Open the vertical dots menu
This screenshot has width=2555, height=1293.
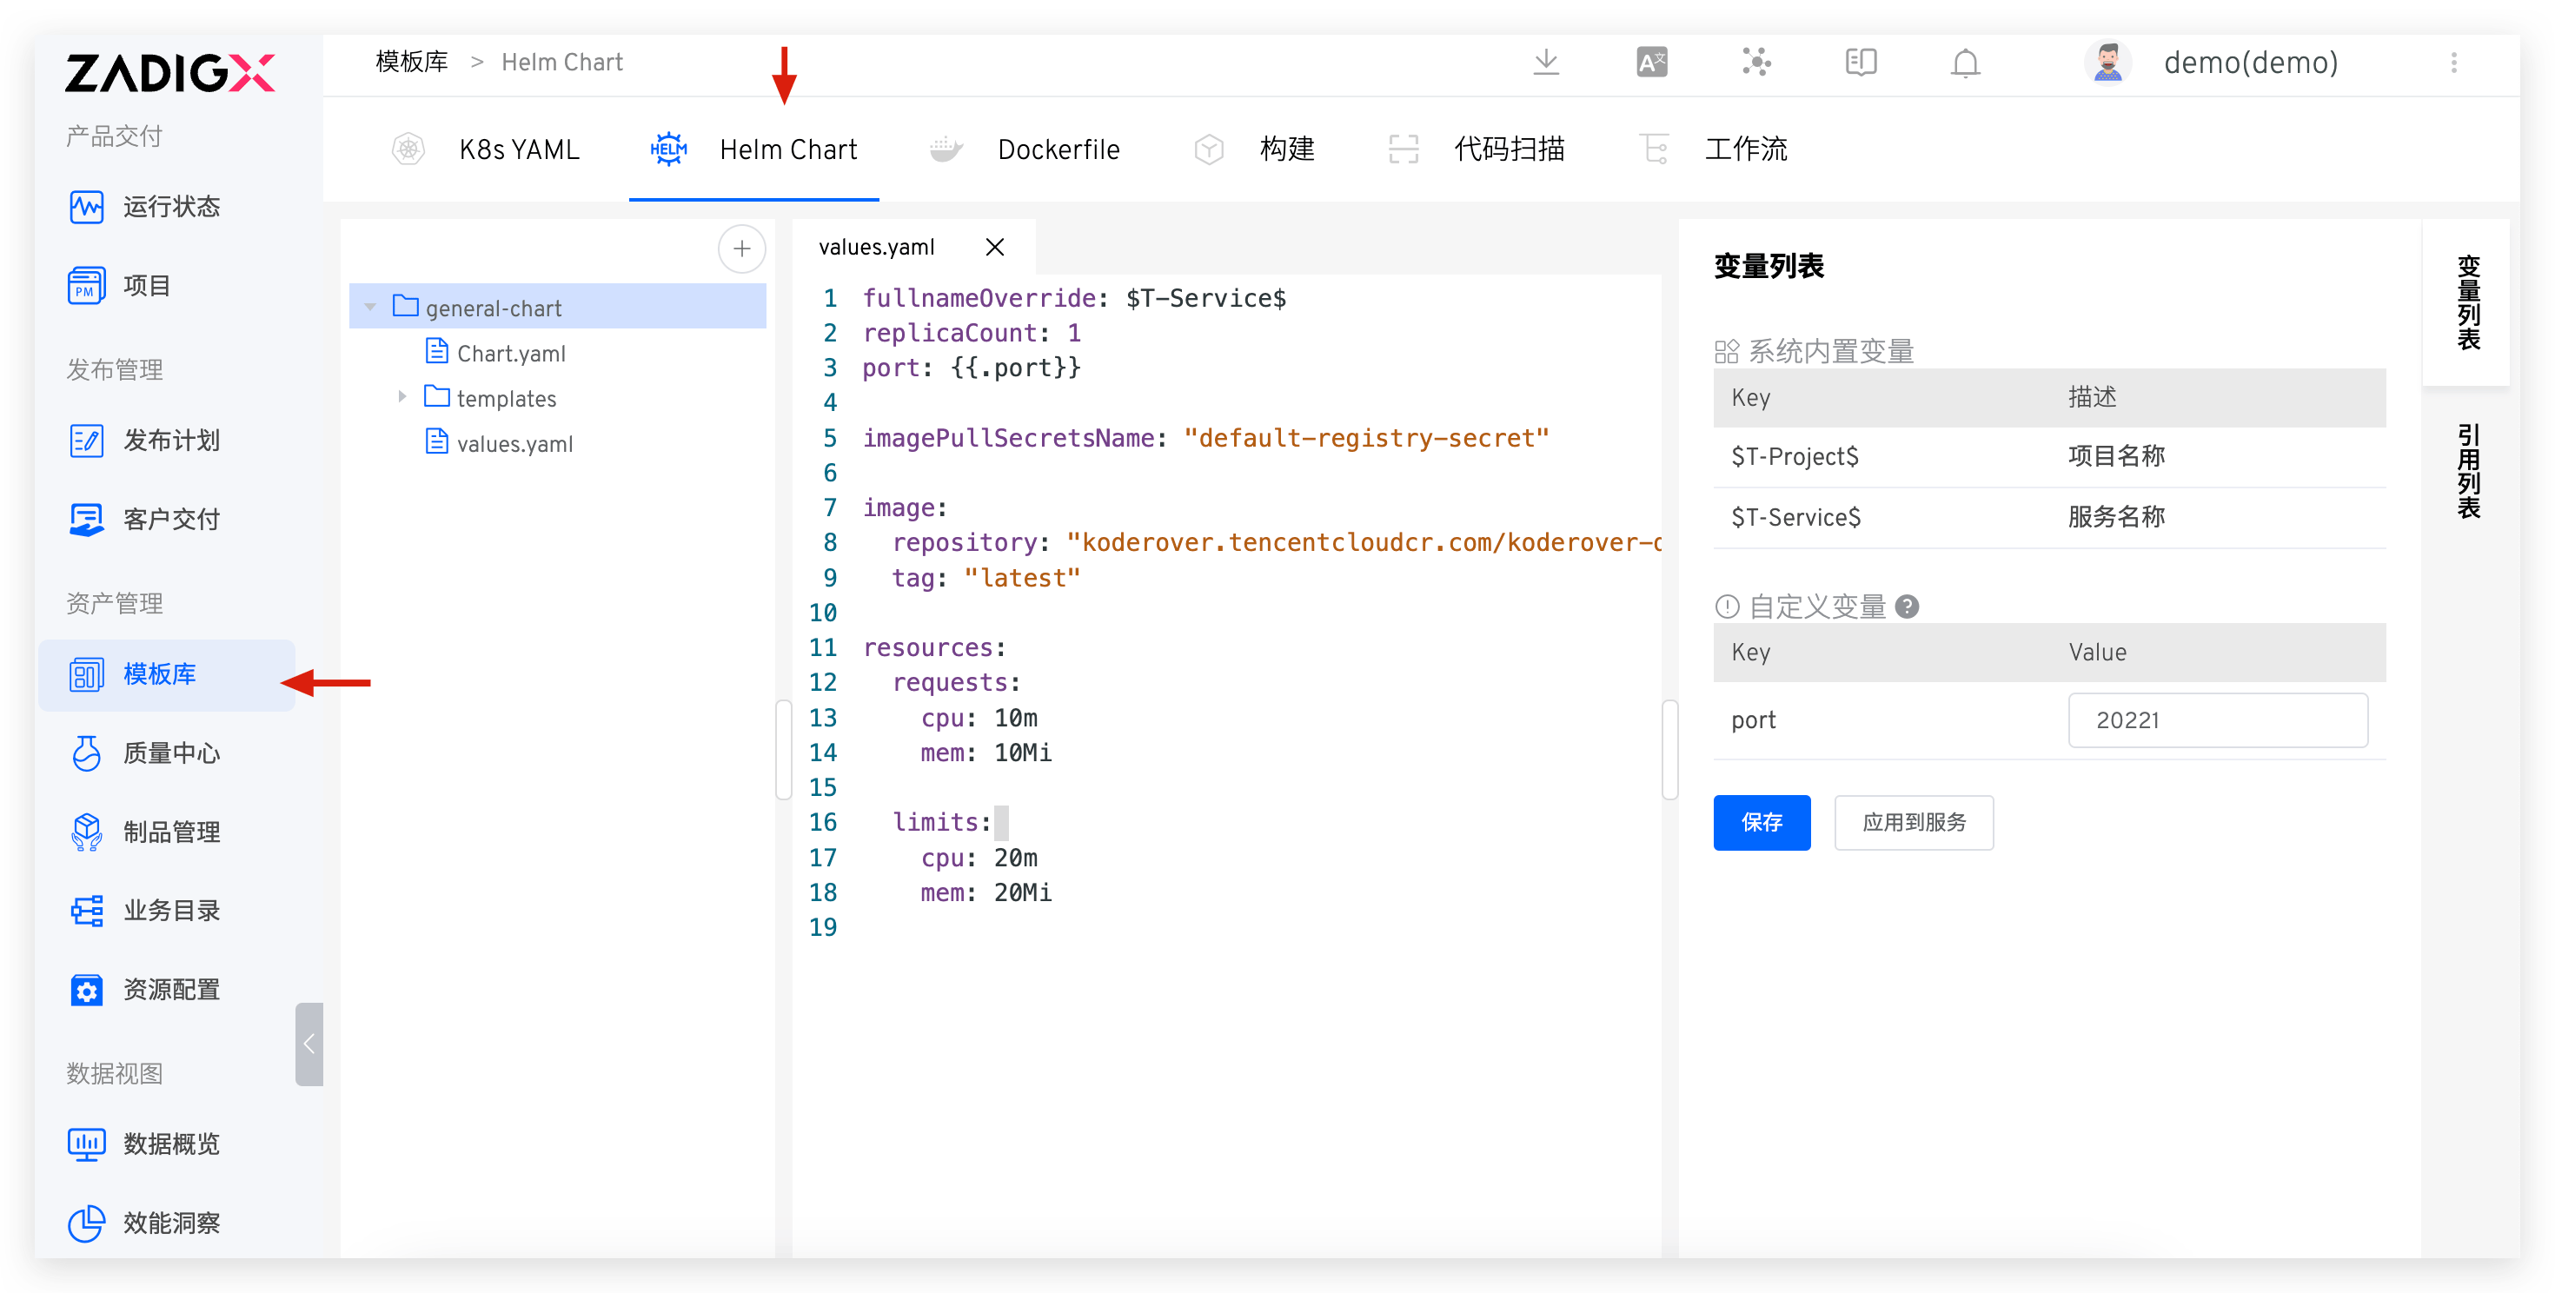pos(2454,63)
